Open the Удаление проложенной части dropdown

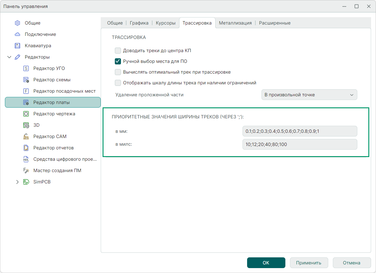point(309,95)
